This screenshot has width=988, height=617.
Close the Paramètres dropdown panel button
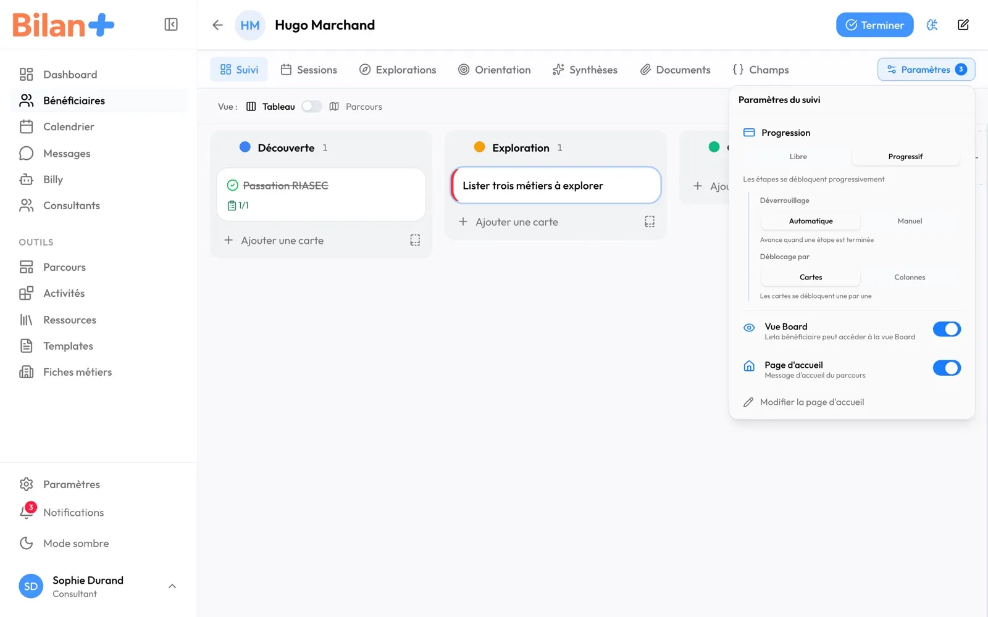click(x=926, y=69)
